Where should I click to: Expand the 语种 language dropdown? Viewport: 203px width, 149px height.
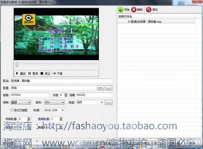pos(29,102)
